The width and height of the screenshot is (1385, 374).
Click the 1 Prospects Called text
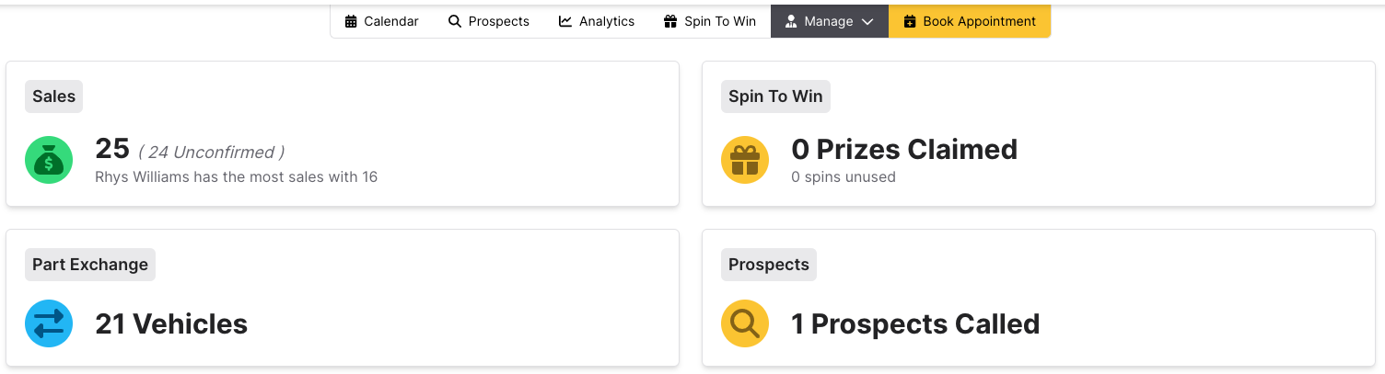[x=915, y=323]
